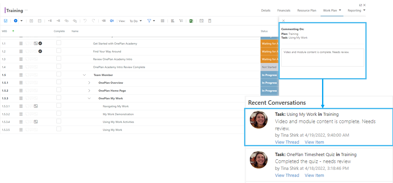Check Complete for Team Member row

pos(59,74)
